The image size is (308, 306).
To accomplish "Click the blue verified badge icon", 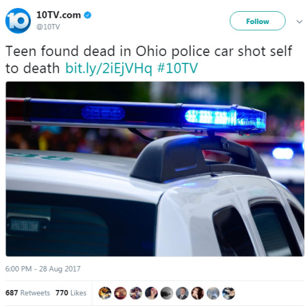I will [88, 15].
